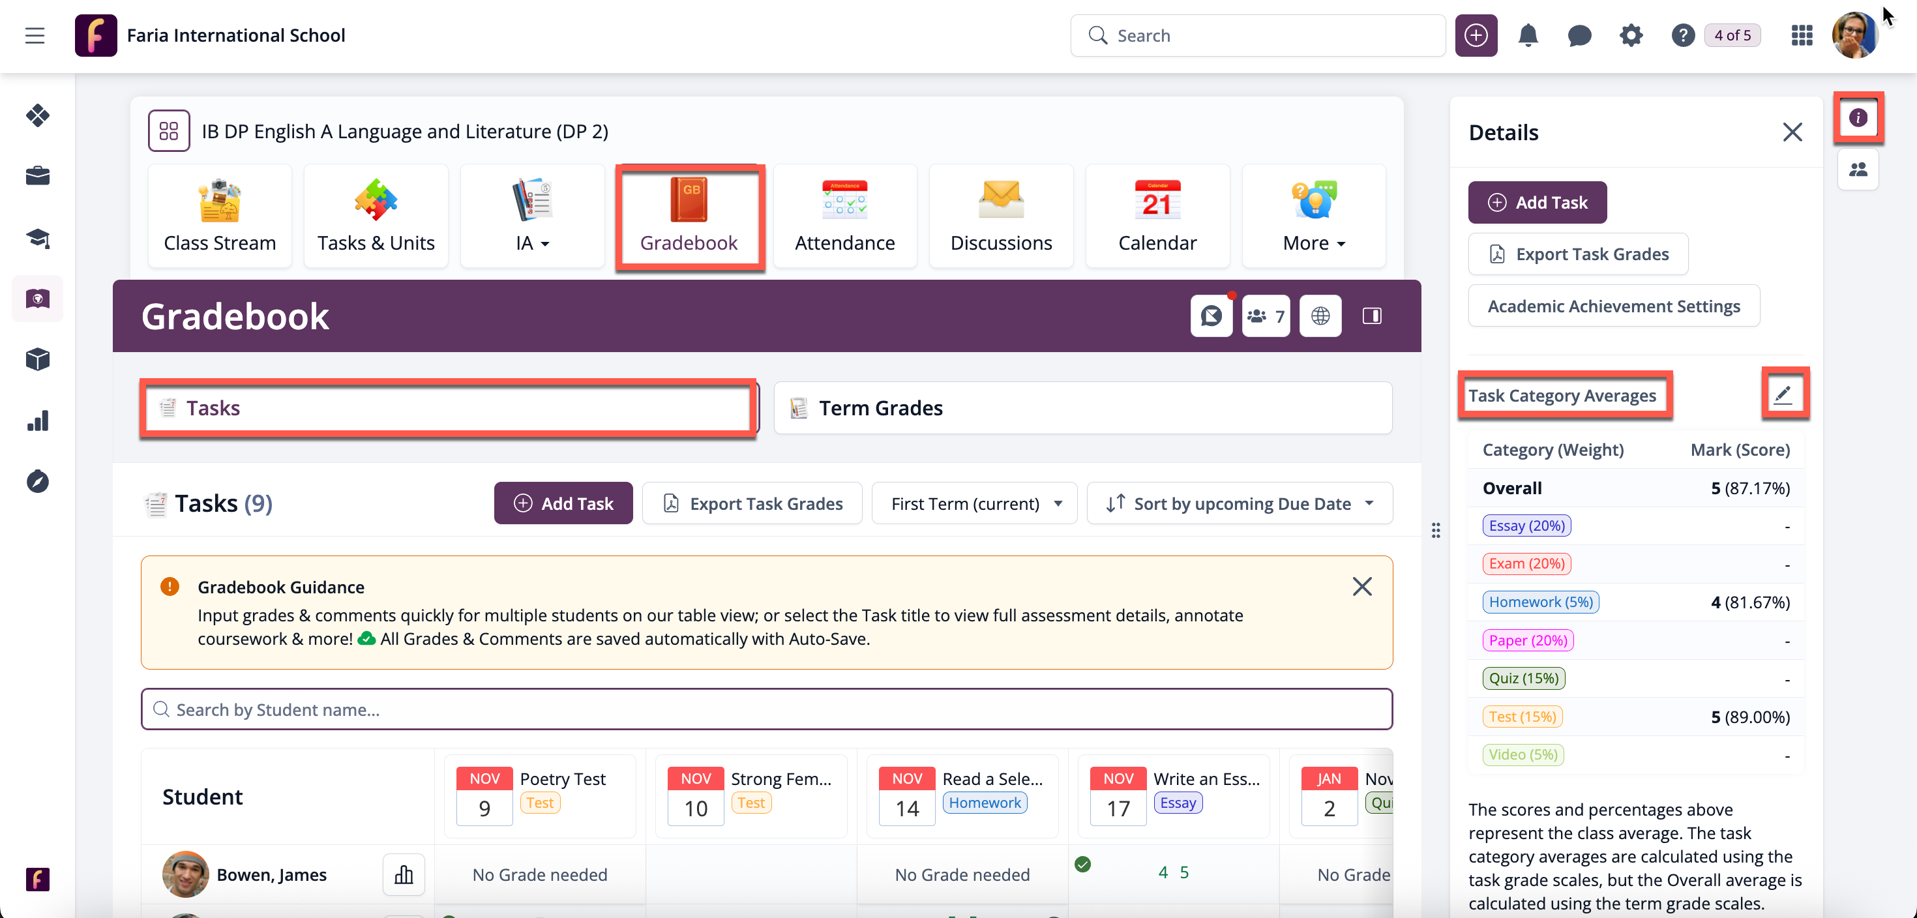This screenshot has width=1917, height=918.
Task: Expand the More menu
Action: [1313, 216]
